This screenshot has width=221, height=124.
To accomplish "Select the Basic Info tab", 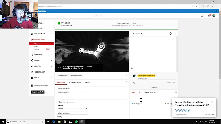I will point(61,82).
